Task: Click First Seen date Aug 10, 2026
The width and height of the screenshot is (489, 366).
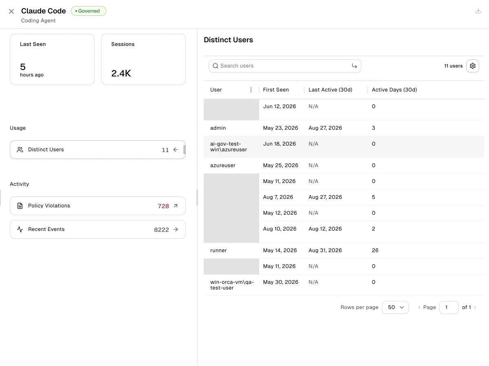Action: pos(280,229)
